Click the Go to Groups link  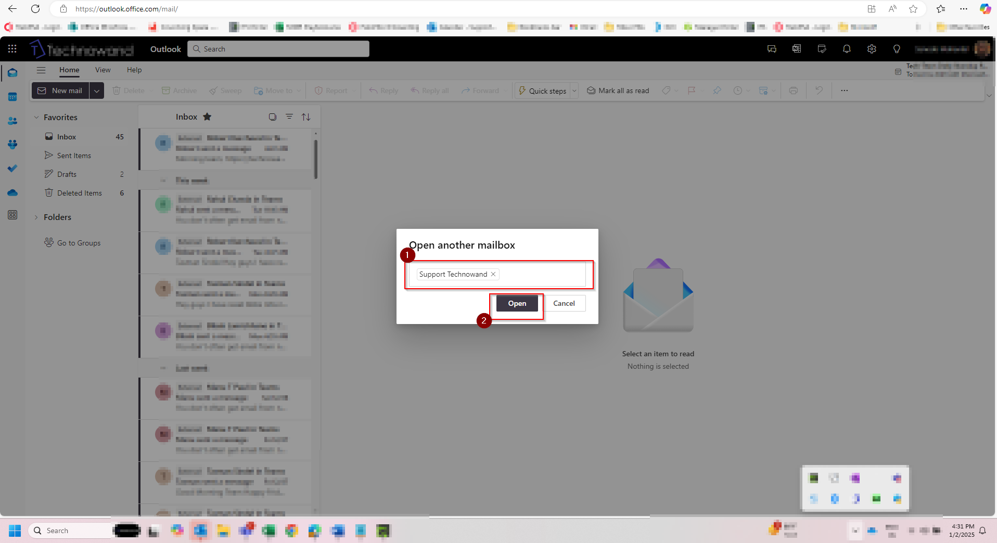pyautogui.click(x=79, y=243)
